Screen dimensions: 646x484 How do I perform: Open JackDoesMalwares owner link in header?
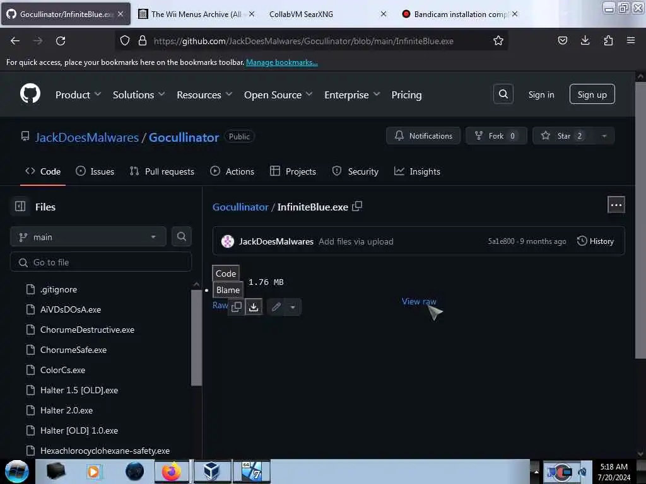click(x=87, y=137)
